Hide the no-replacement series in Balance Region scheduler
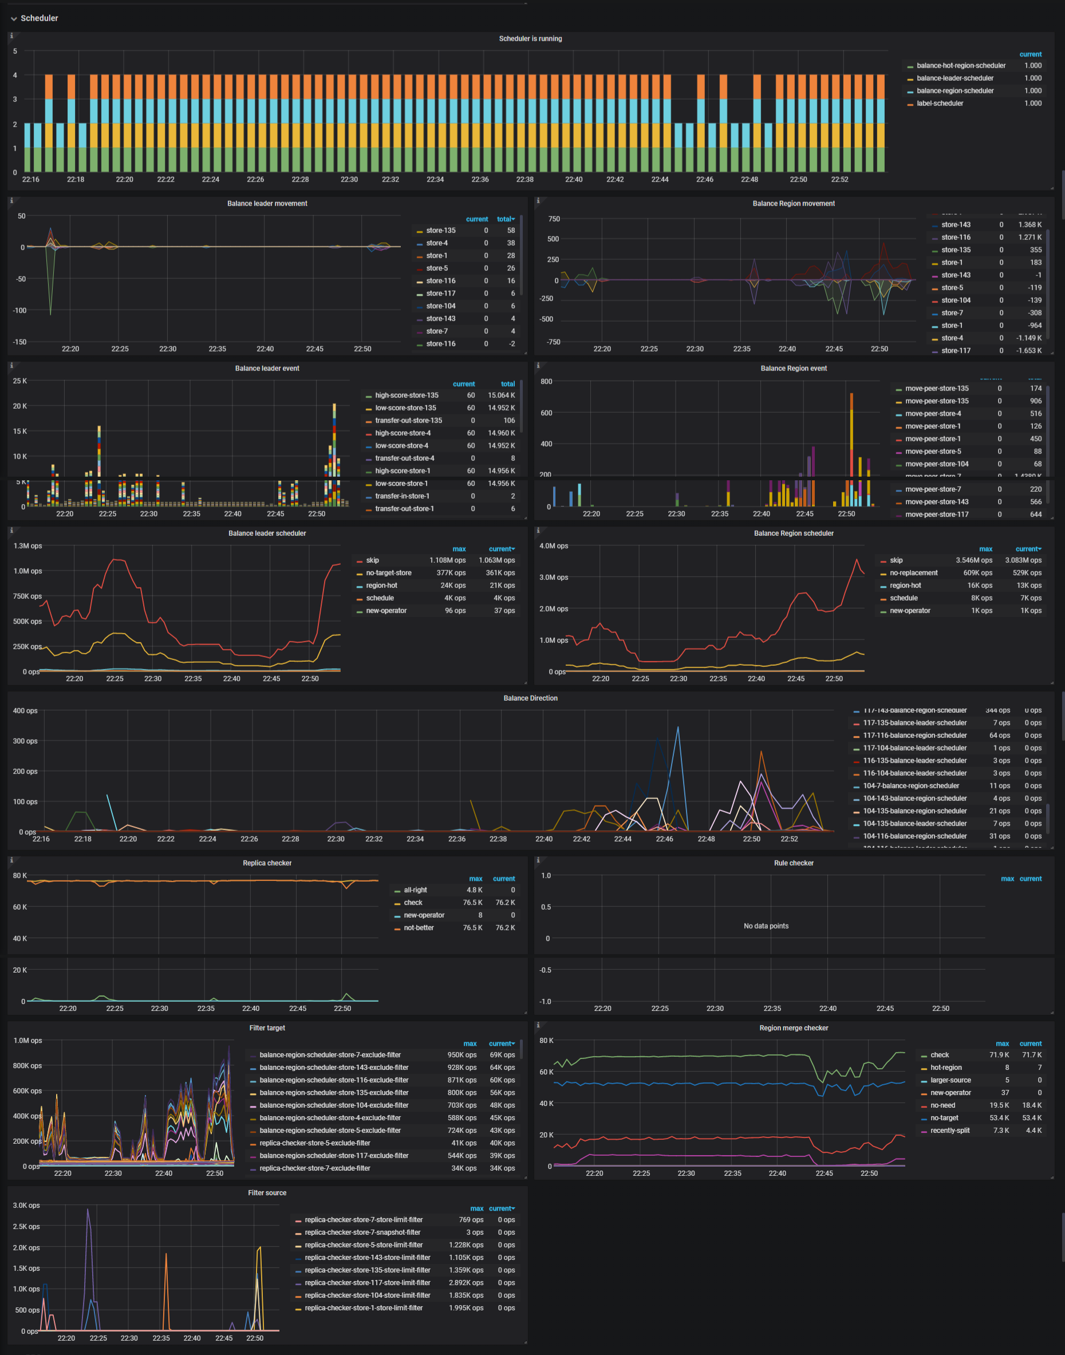Screen dimensions: 1065x1355 tap(918, 572)
